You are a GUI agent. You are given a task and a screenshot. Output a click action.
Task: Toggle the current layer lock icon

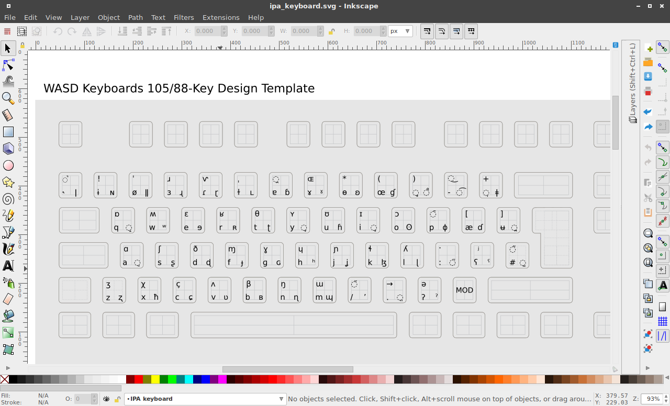(x=117, y=399)
